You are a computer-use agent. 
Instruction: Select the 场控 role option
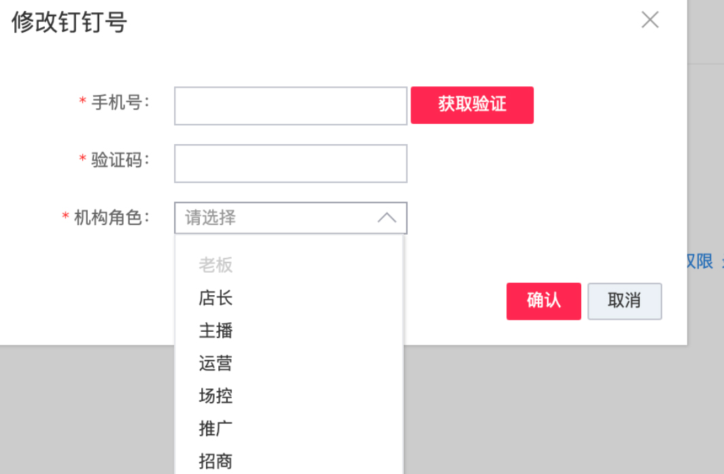[216, 396]
